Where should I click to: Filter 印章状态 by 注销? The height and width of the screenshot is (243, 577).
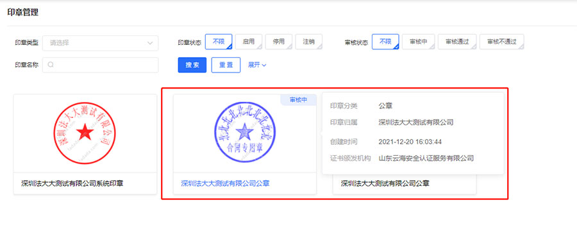click(309, 42)
